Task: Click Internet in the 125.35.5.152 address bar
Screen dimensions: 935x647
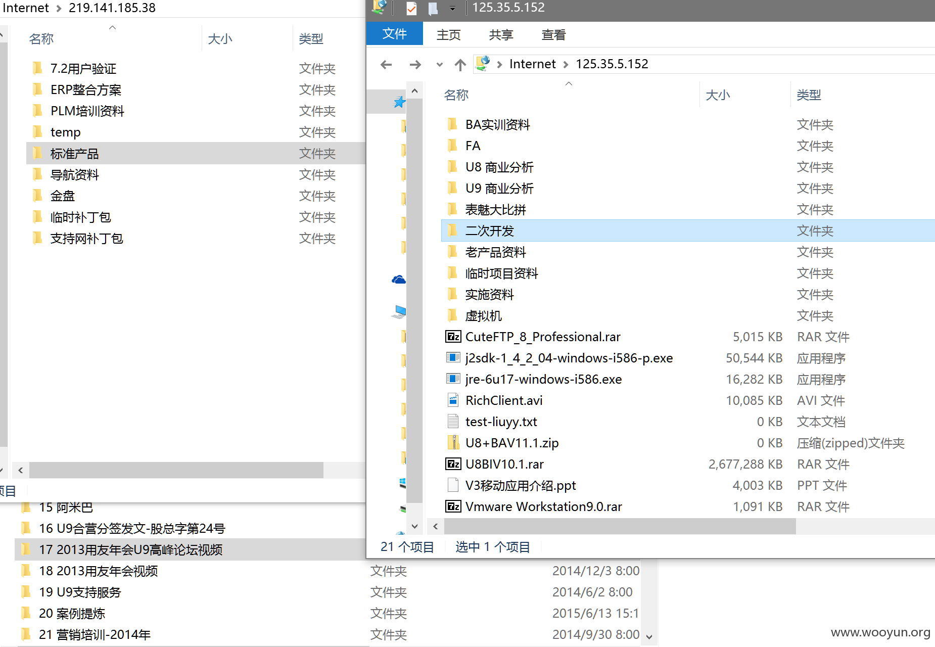Action: (x=532, y=64)
